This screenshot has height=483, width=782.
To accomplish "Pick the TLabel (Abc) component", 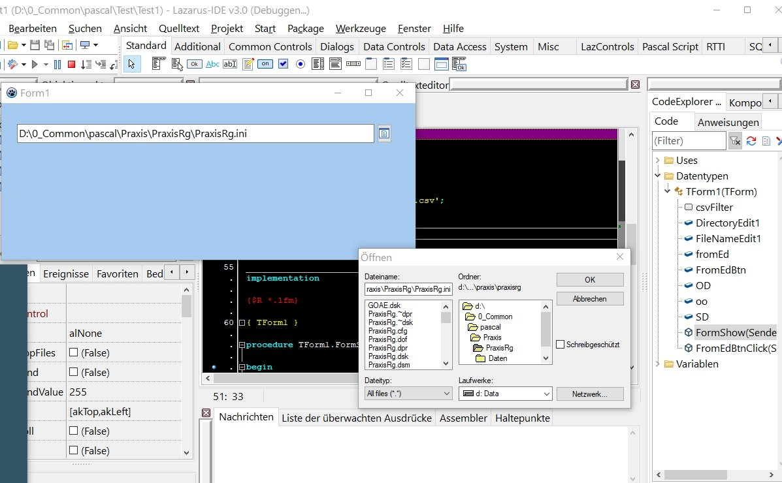I will coord(212,64).
